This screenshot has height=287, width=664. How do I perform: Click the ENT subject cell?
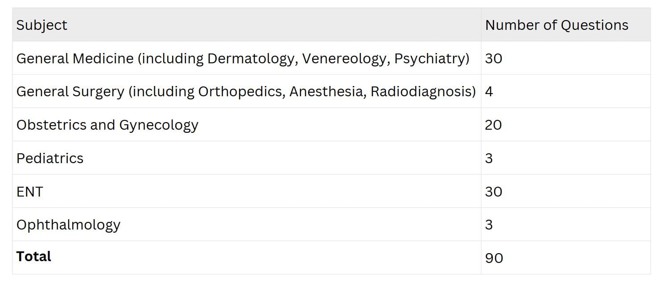coord(29,192)
